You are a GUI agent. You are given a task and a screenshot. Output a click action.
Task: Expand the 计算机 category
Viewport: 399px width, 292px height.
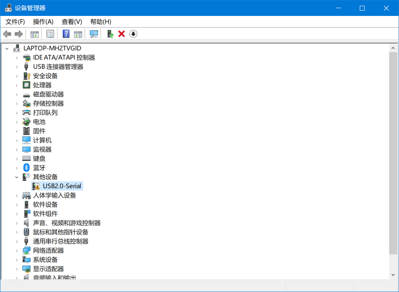tap(17, 140)
